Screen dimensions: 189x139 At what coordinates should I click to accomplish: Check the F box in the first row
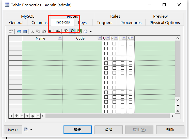coord(122,44)
